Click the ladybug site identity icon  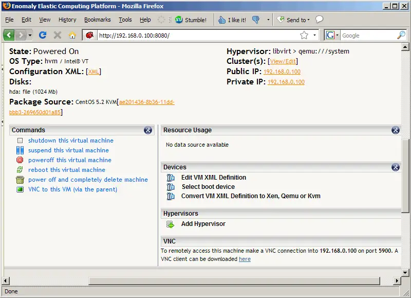click(x=89, y=35)
